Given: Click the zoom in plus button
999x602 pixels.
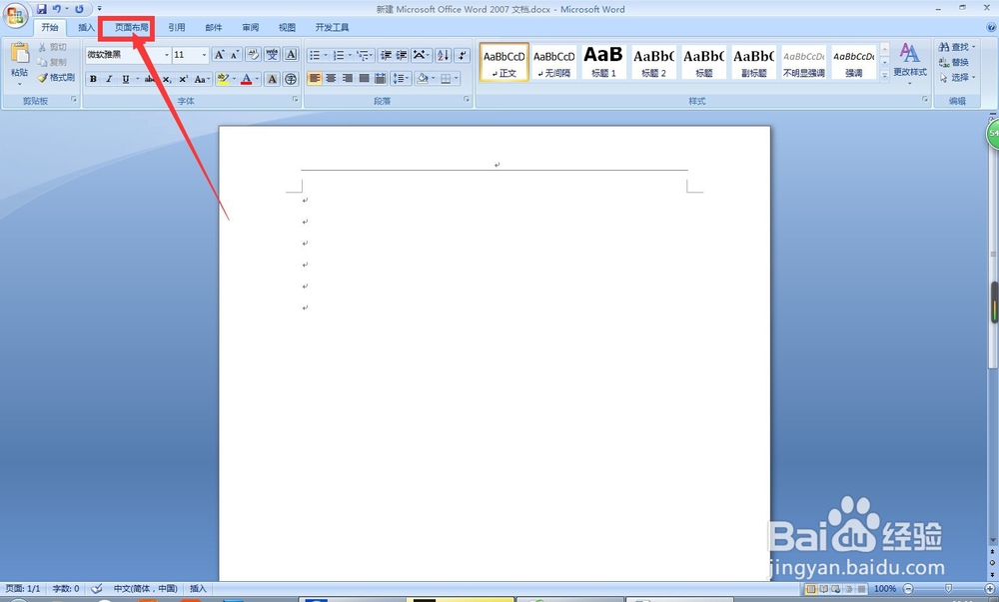Looking at the screenshot, I should (x=989, y=589).
